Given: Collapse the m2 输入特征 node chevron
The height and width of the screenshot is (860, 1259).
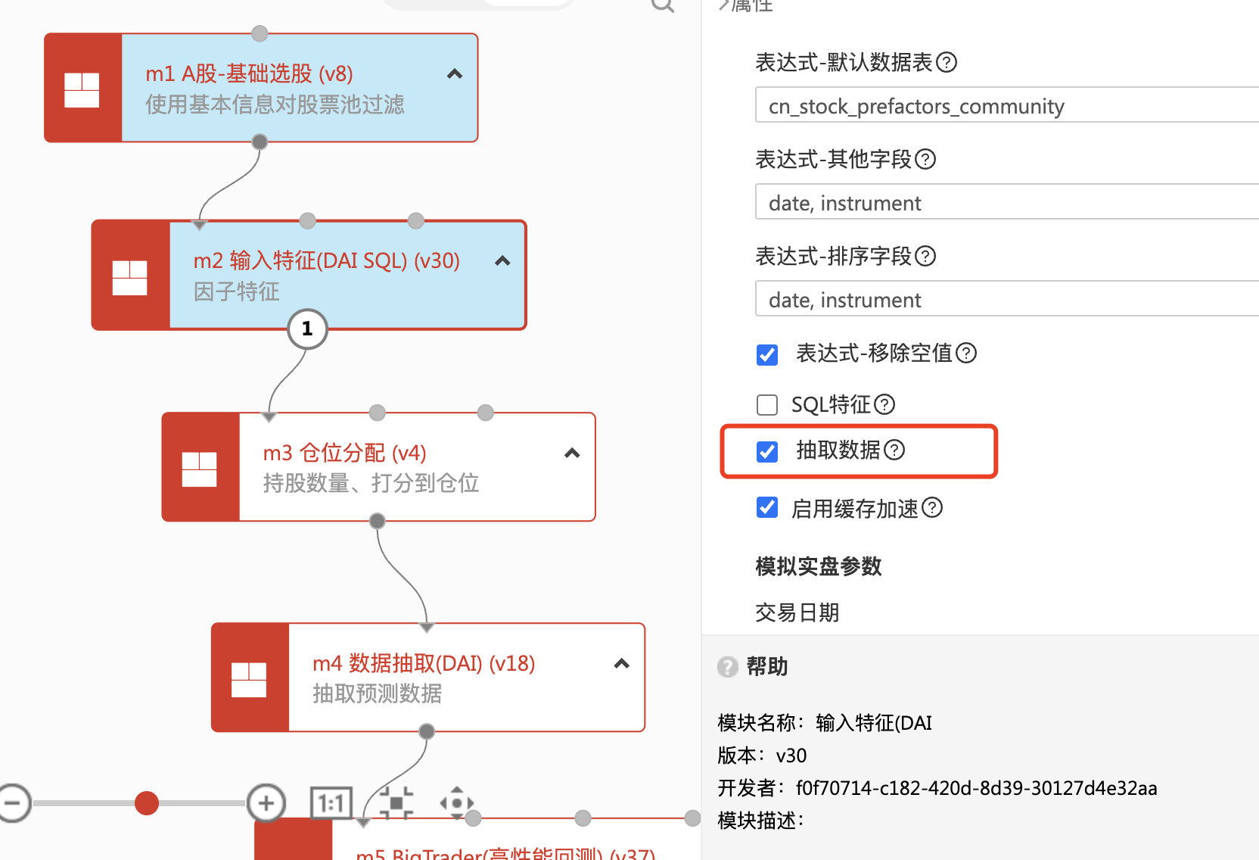Looking at the screenshot, I should pyautogui.click(x=502, y=261).
